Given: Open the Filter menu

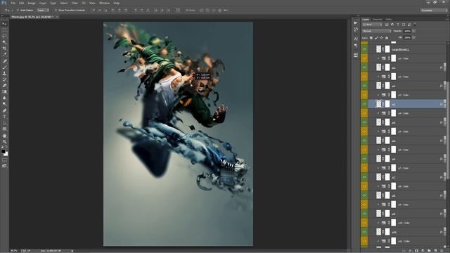Looking at the screenshot, I should 75,3.
